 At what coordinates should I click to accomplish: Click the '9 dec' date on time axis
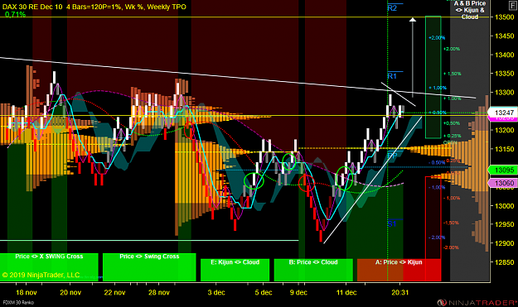click(x=298, y=292)
